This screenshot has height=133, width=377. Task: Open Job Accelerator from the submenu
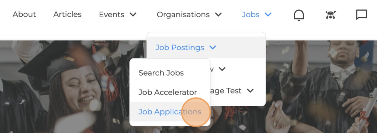pos(168,92)
